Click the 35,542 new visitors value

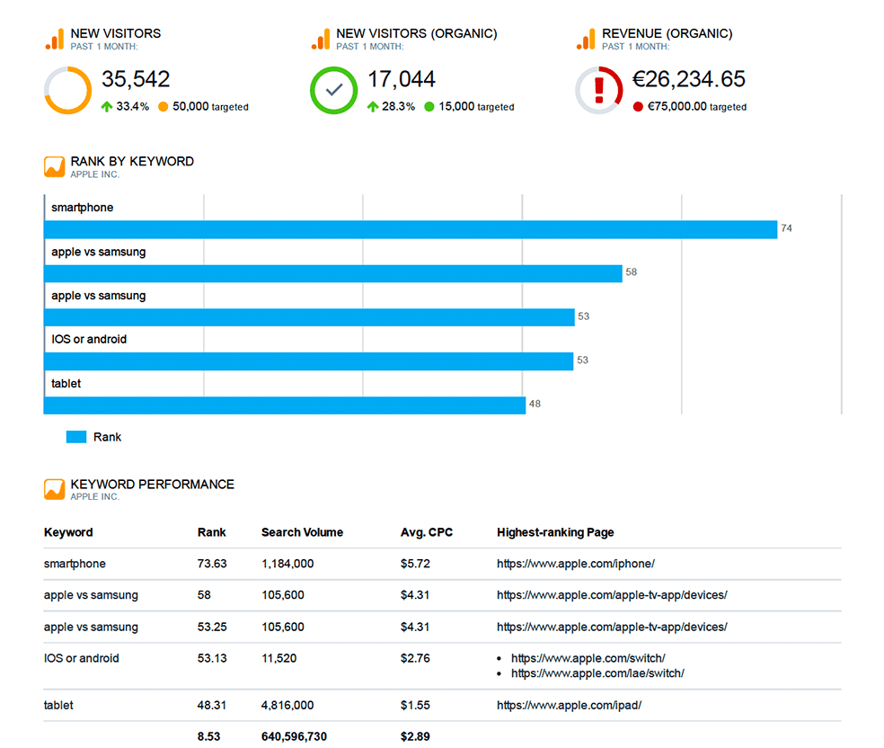click(136, 79)
